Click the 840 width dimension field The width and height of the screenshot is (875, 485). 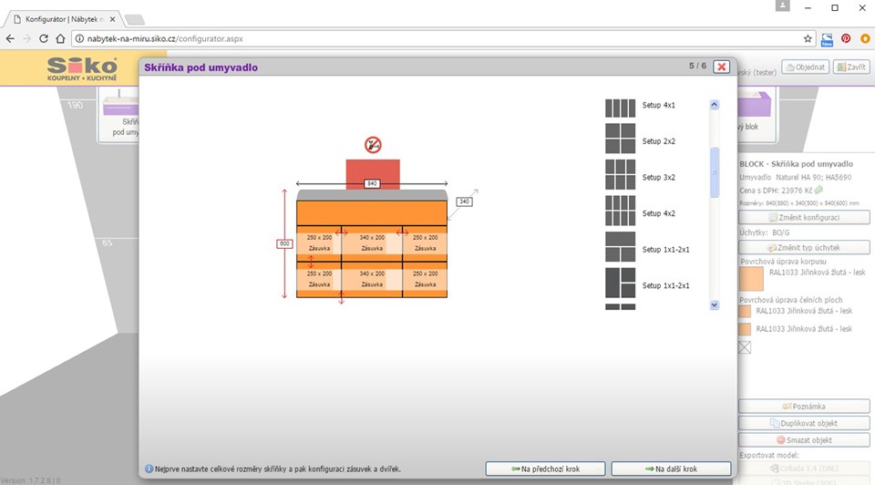[372, 183]
